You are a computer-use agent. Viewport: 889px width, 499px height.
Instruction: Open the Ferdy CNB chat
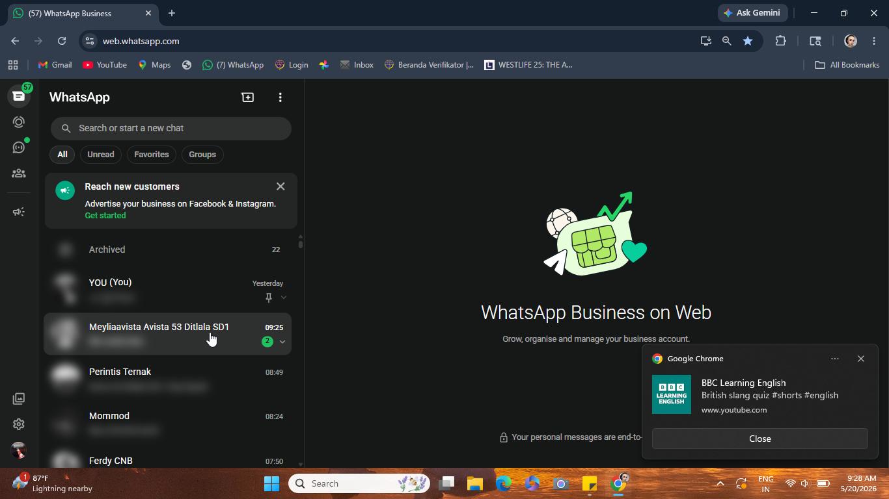coord(168,457)
